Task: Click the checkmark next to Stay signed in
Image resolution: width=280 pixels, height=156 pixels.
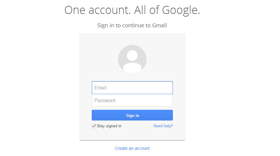Action: tap(94, 126)
